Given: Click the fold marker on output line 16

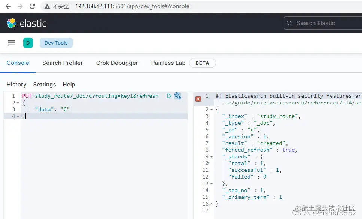Looking at the screenshot, I should coord(212,204).
